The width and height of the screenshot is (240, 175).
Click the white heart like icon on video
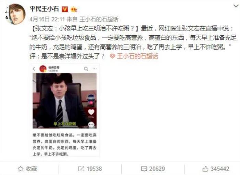tap(91, 112)
